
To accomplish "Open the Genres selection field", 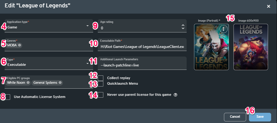I will coord(49,45).
